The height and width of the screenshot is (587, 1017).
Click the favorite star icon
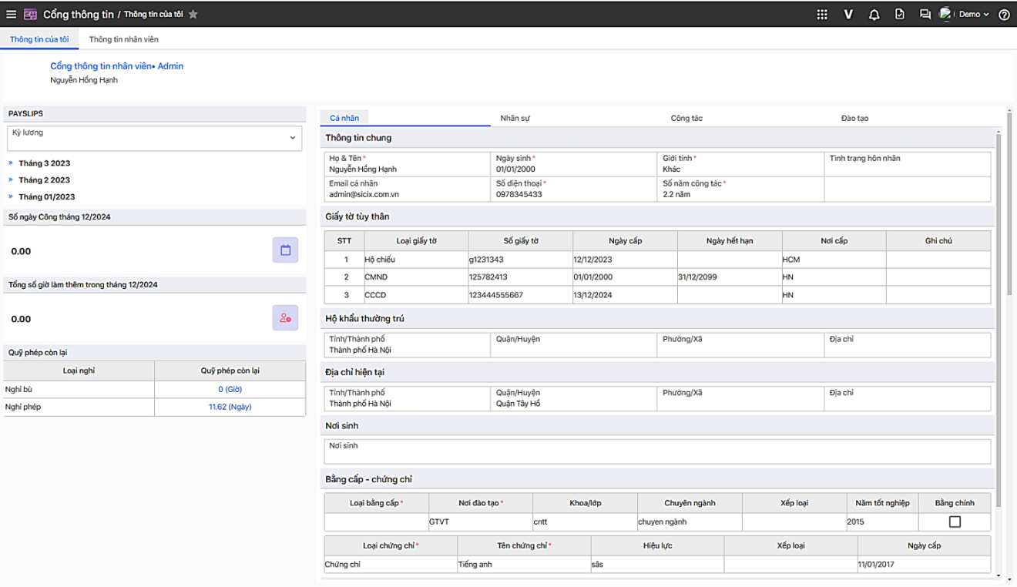pyautogui.click(x=193, y=15)
